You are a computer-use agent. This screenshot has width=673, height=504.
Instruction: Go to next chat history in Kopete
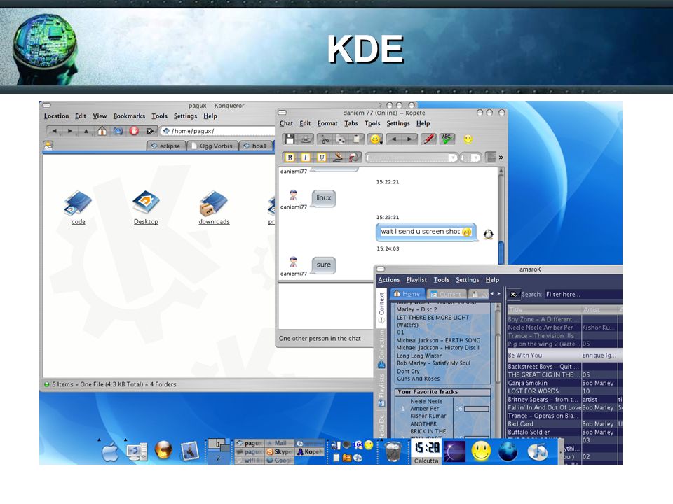[x=410, y=139]
